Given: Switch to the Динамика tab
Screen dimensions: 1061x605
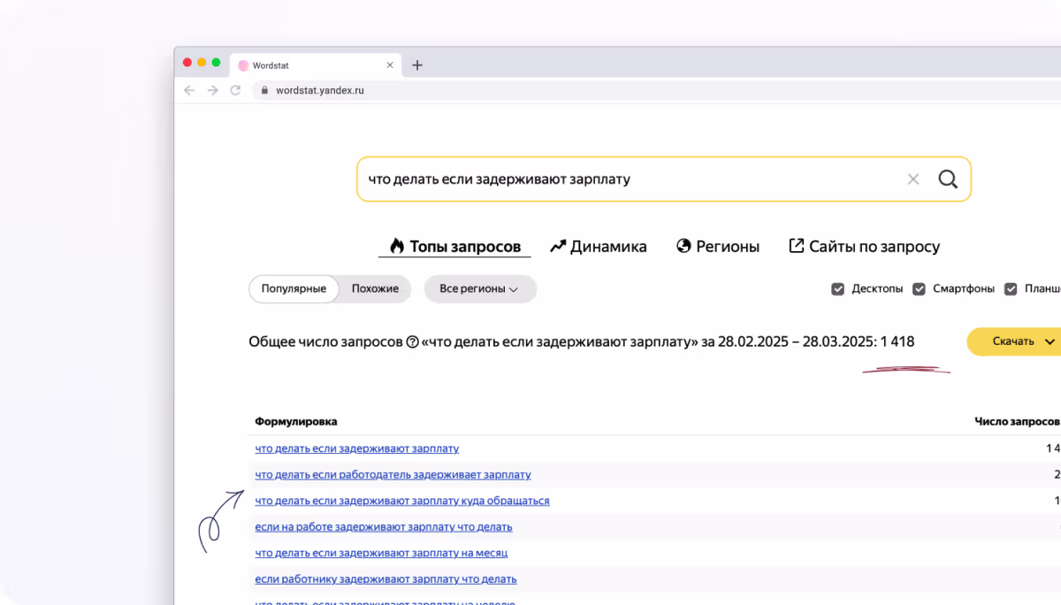Looking at the screenshot, I should point(599,247).
